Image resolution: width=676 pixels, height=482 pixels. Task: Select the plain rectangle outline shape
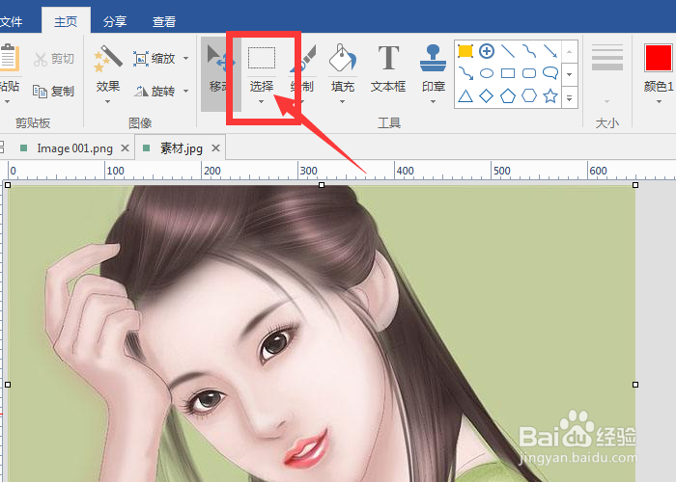pos(508,73)
